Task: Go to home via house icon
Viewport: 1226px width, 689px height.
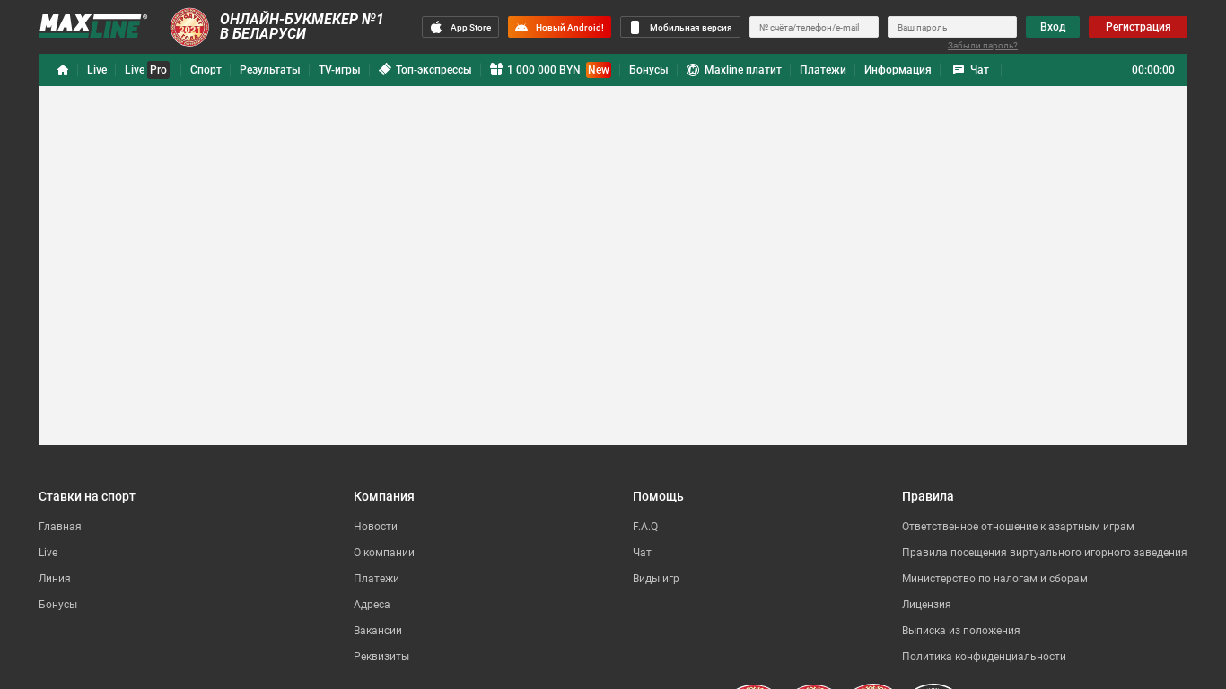Action: click(63, 70)
